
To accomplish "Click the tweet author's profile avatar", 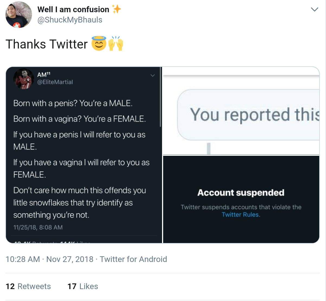I will (x=19, y=15).
